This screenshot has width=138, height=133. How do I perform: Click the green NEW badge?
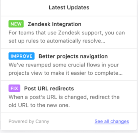[x=16, y=24]
